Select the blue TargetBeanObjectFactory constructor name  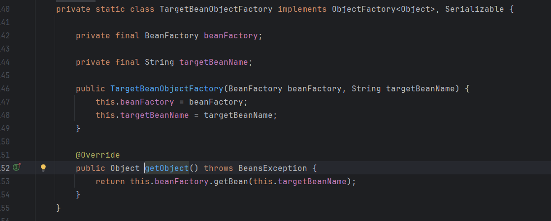(166, 89)
